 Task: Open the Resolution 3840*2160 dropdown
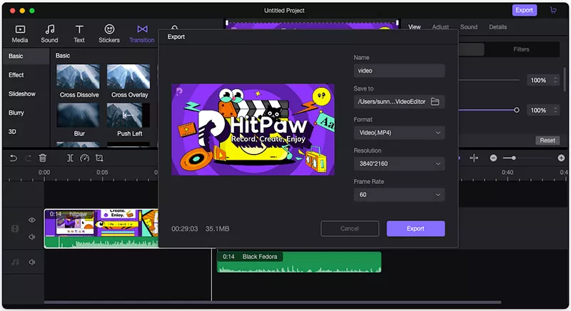click(x=399, y=163)
